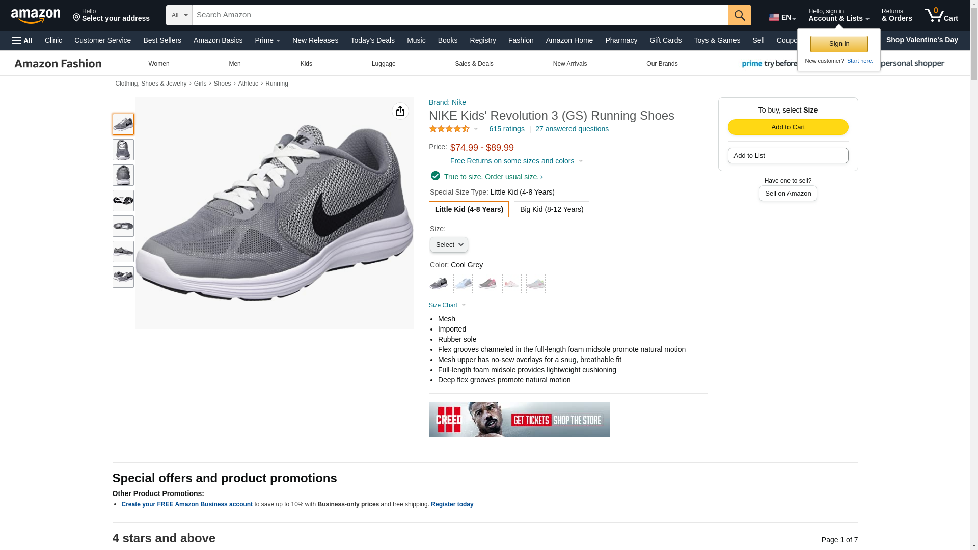Screen dimensions: 978x550
Task: Select Big Kid (8-12 Years) size type
Action: click(x=551, y=209)
